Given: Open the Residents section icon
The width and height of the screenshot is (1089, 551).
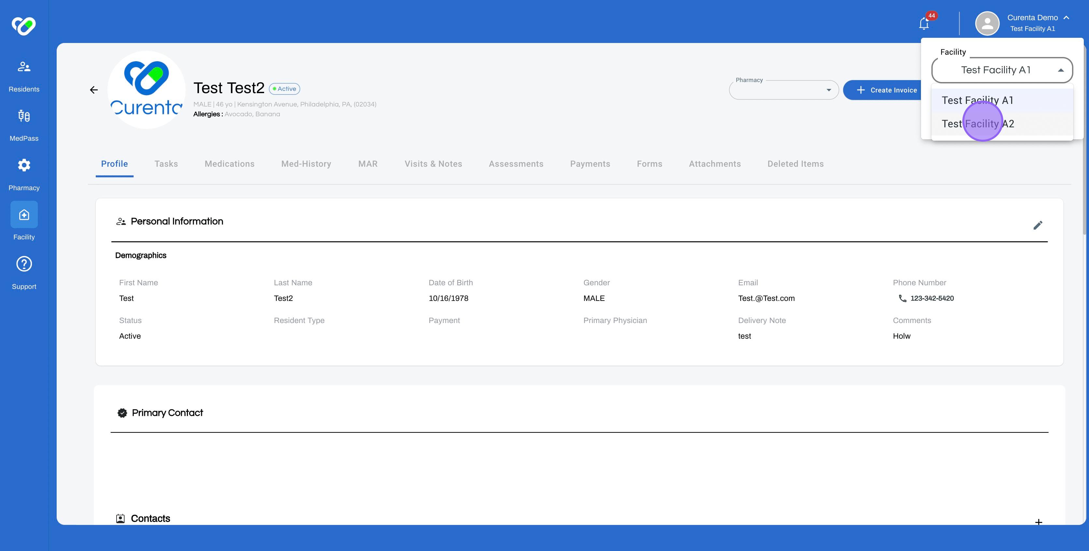Looking at the screenshot, I should pyautogui.click(x=24, y=67).
